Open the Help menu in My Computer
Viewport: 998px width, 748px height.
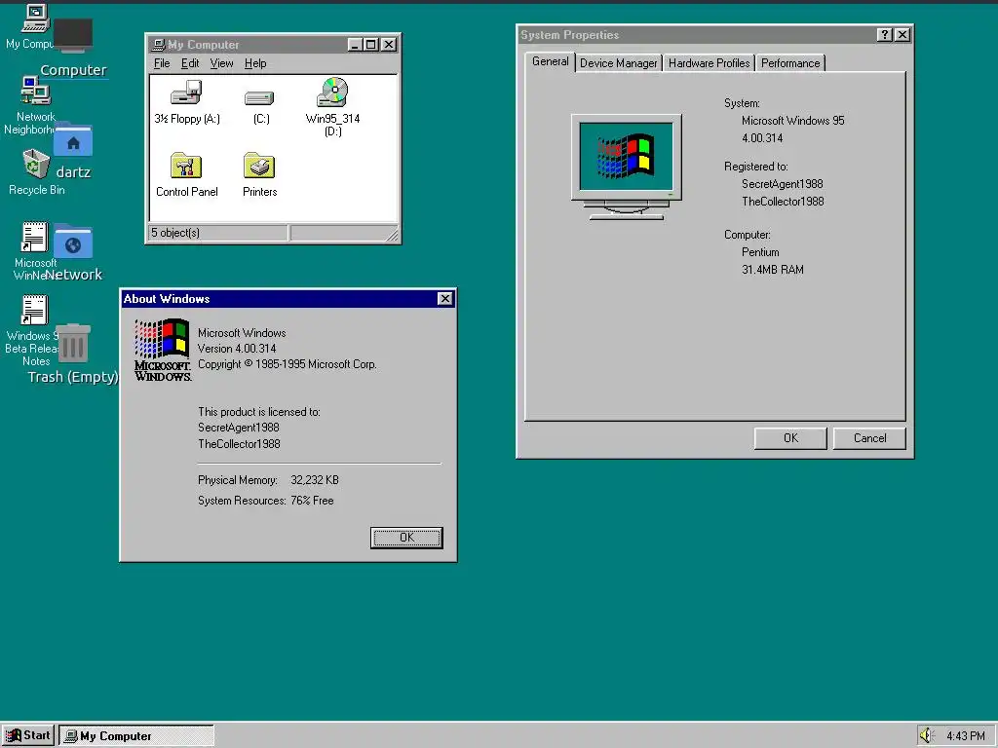point(255,63)
